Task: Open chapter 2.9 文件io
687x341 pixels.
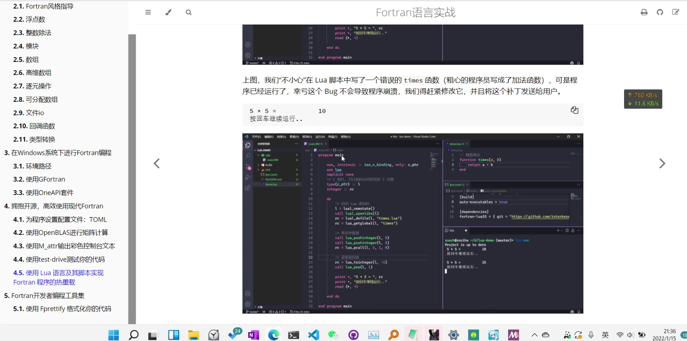Action: (x=29, y=113)
